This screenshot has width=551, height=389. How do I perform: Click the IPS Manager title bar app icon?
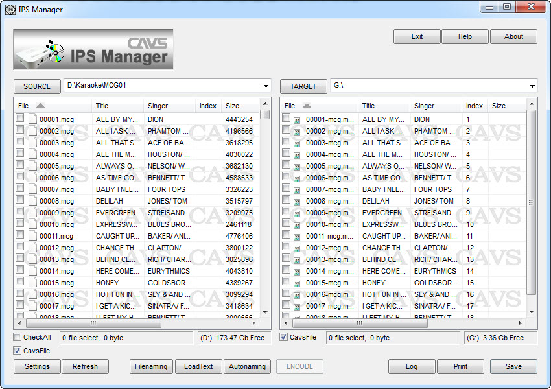click(x=10, y=10)
